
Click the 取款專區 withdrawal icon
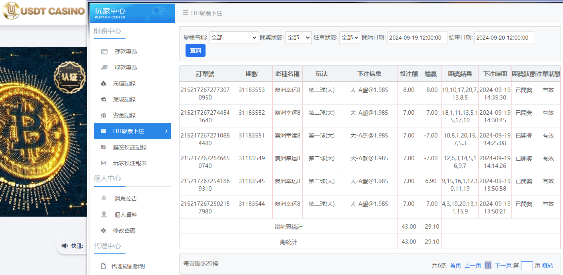point(104,67)
